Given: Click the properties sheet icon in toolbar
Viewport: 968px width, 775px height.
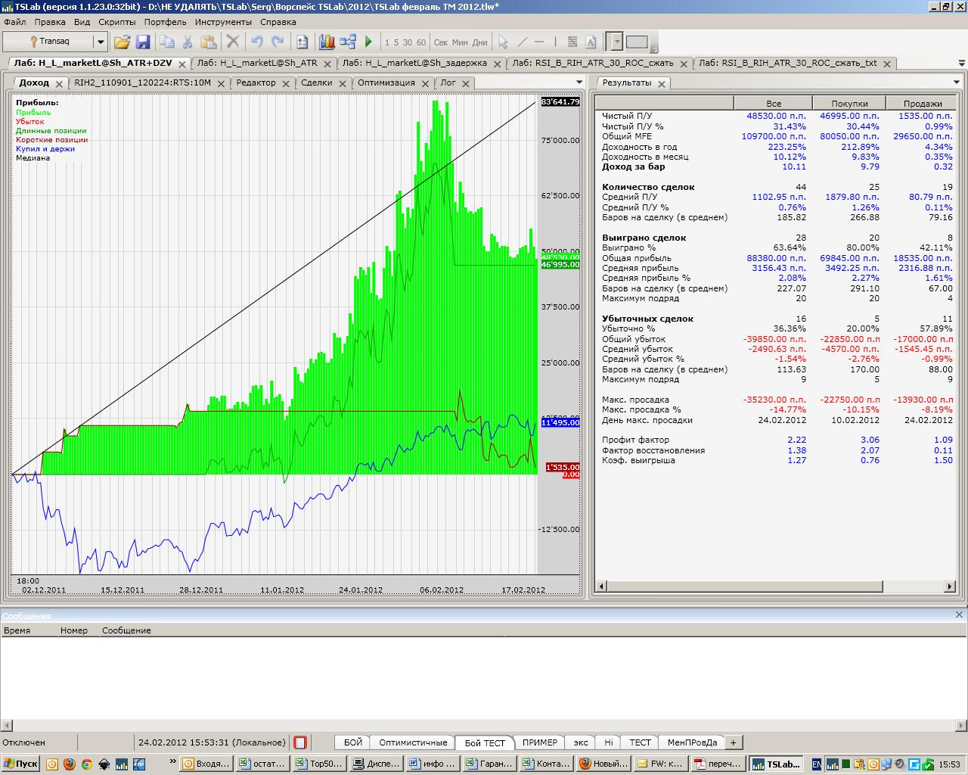Looking at the screenshot, I should tap(302, 42).
